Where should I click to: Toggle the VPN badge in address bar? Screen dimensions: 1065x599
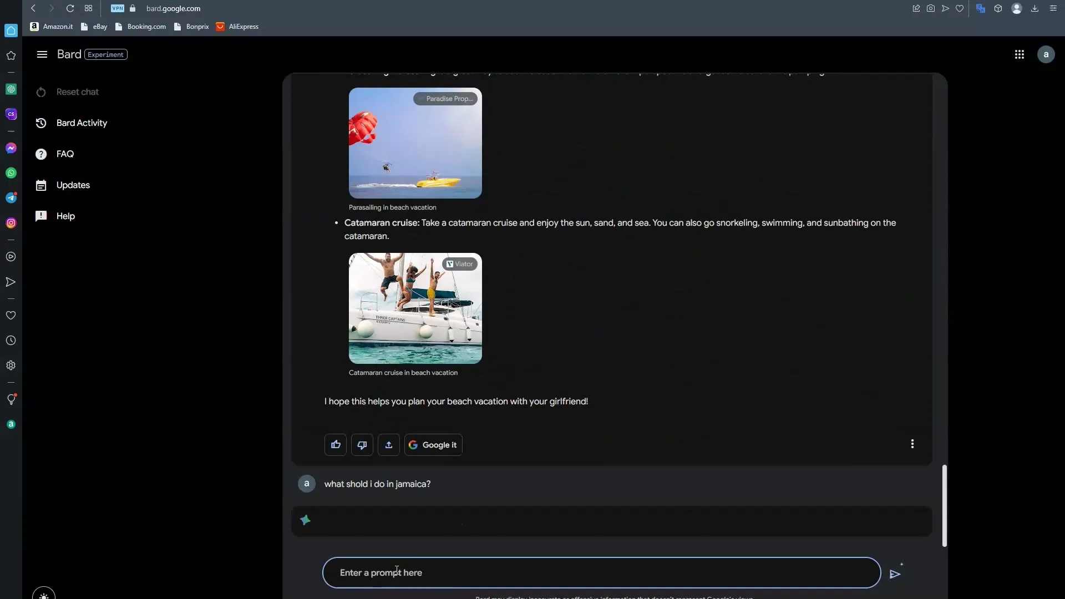coord(117,8)
